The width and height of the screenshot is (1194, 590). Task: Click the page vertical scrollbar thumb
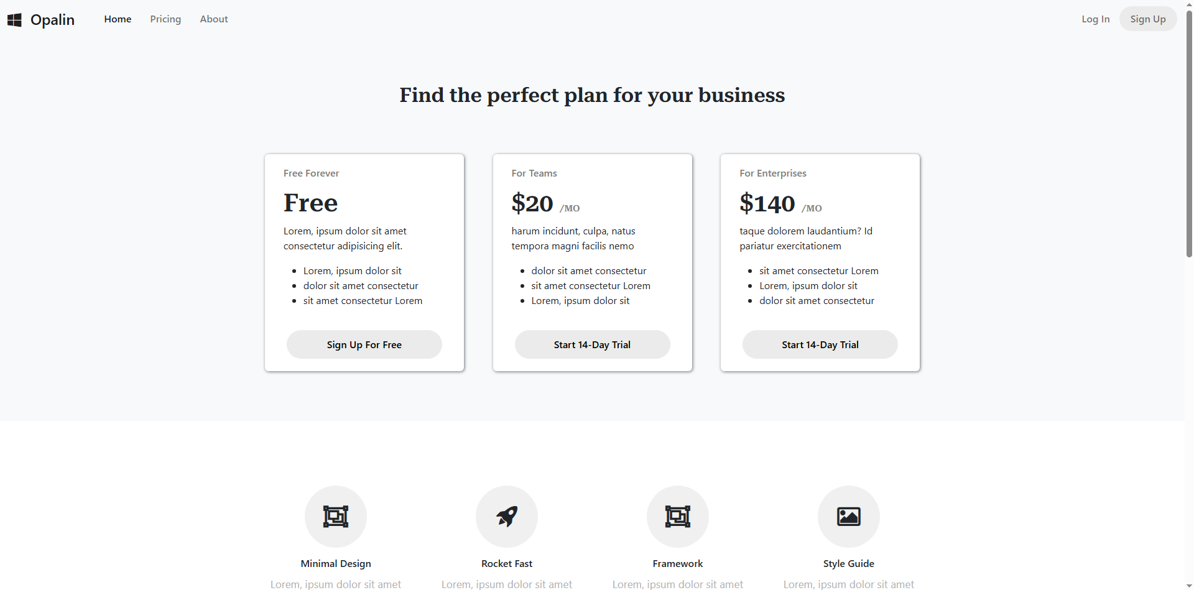click(1189, 131)
